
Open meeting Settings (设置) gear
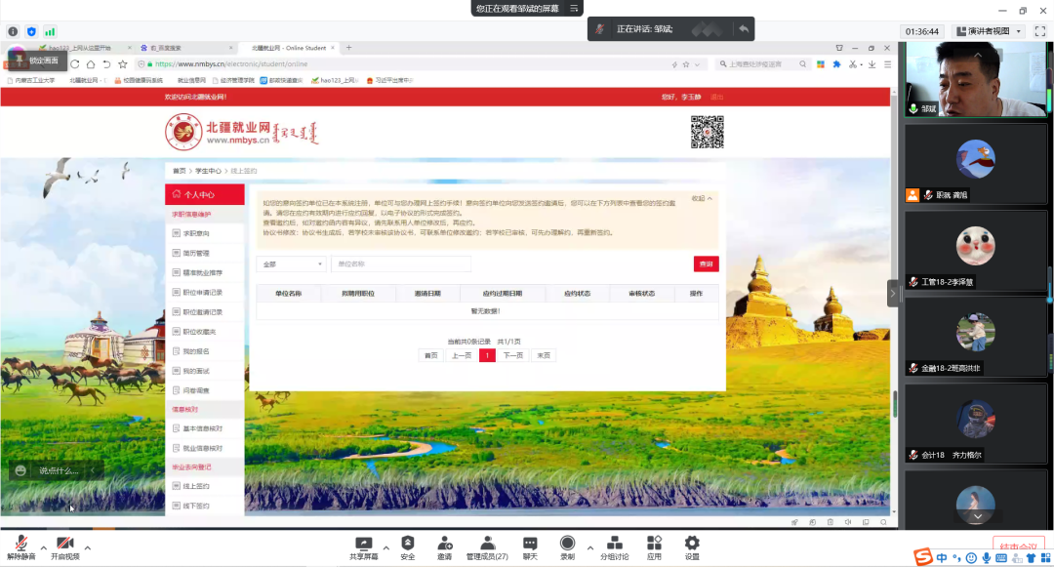pyautogui.click(x=692, y=546)
